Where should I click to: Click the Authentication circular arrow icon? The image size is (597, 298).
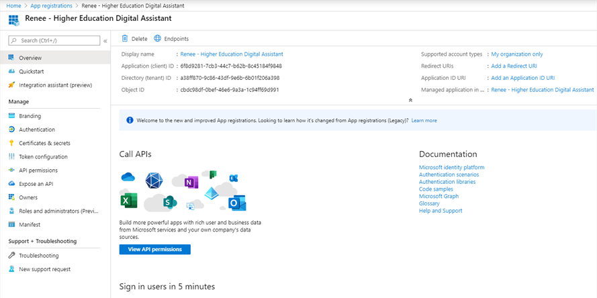tap(11, 130)
